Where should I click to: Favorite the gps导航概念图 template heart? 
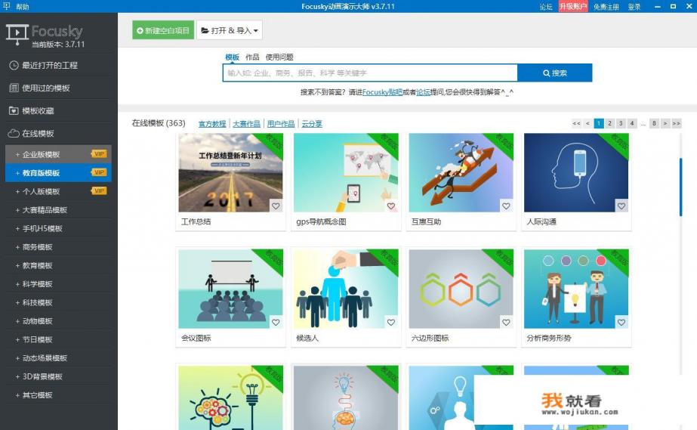(x=390, y=206)
